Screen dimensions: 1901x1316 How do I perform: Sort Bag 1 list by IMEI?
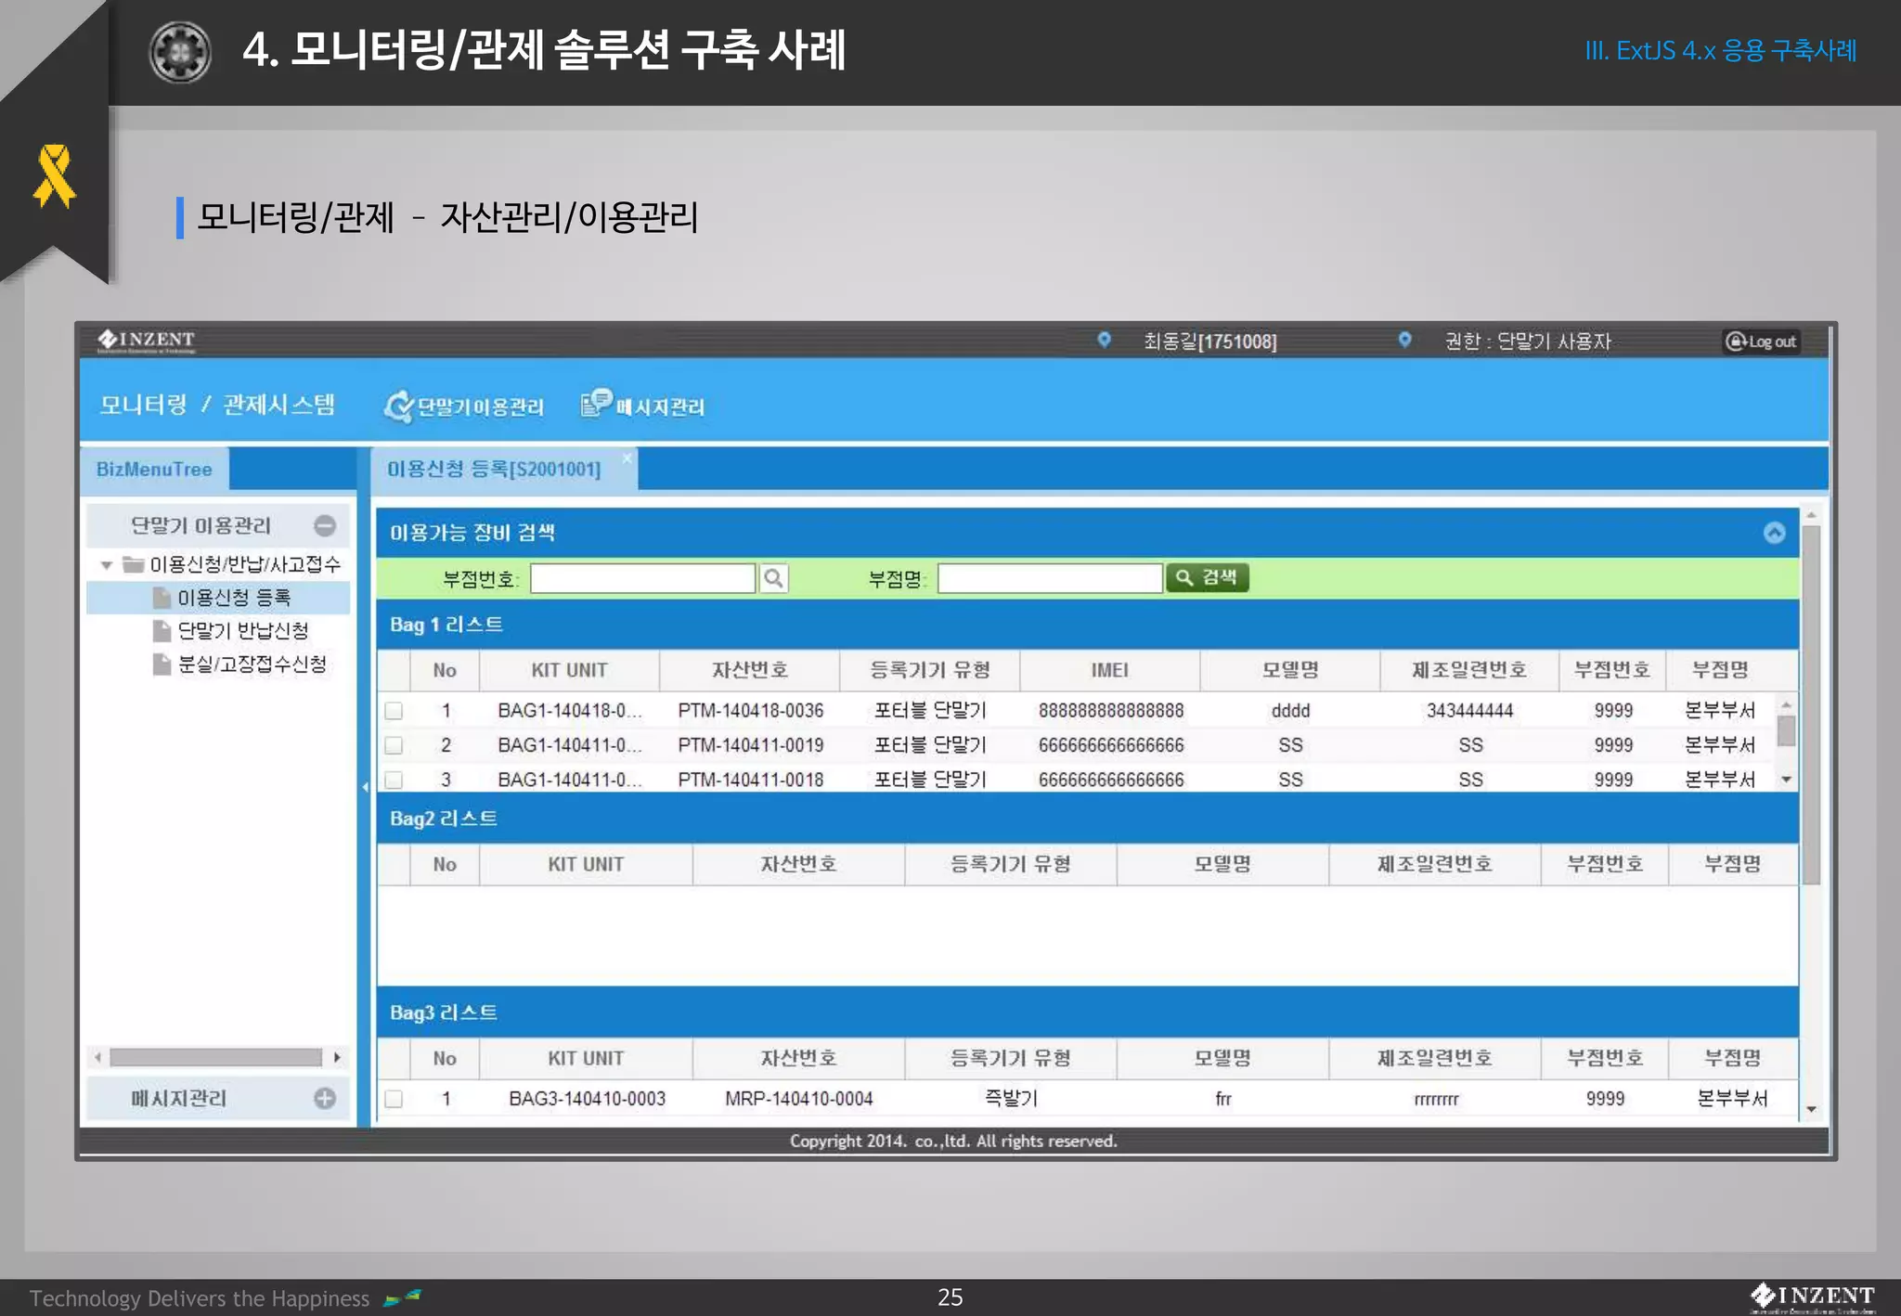point(1110,670)
